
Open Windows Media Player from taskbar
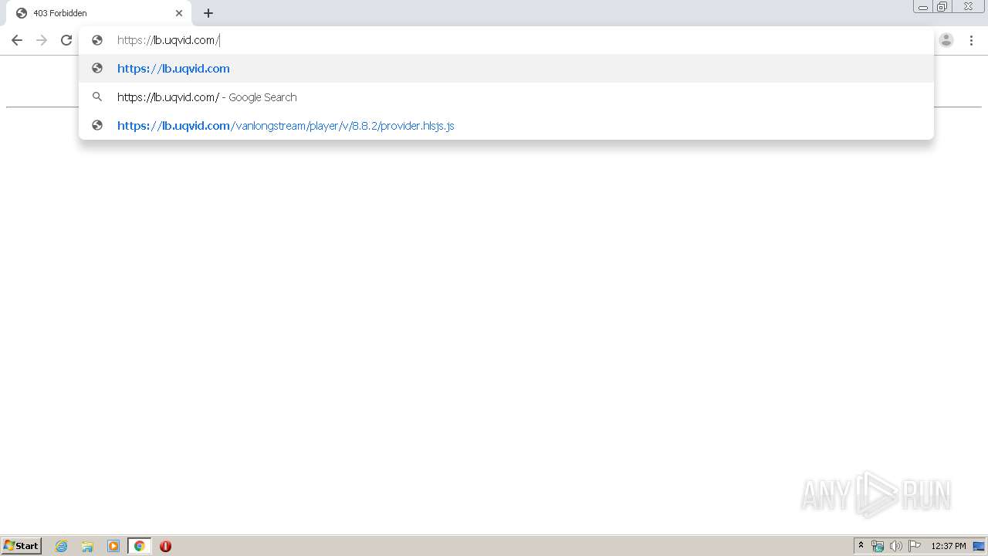click(x=113, y=546)
